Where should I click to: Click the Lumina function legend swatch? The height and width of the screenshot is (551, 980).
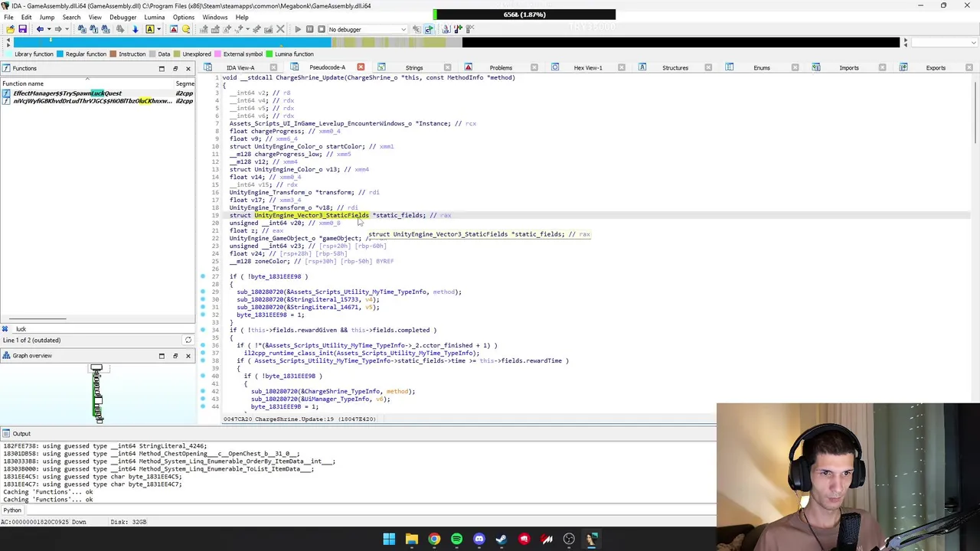tap(269, 54)
